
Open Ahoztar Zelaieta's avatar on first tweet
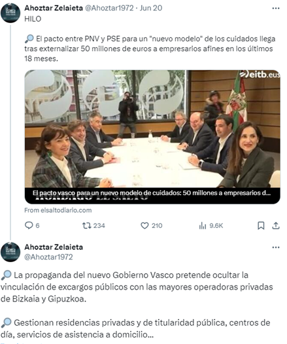[10, 12]
